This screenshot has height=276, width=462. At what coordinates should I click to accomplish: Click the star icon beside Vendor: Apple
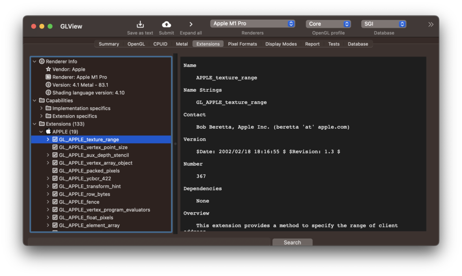[48, 69]
